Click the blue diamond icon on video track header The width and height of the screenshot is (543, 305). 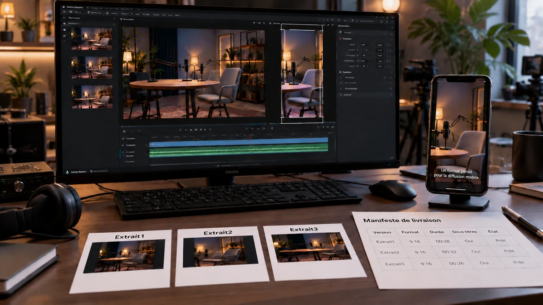[123, 145]
